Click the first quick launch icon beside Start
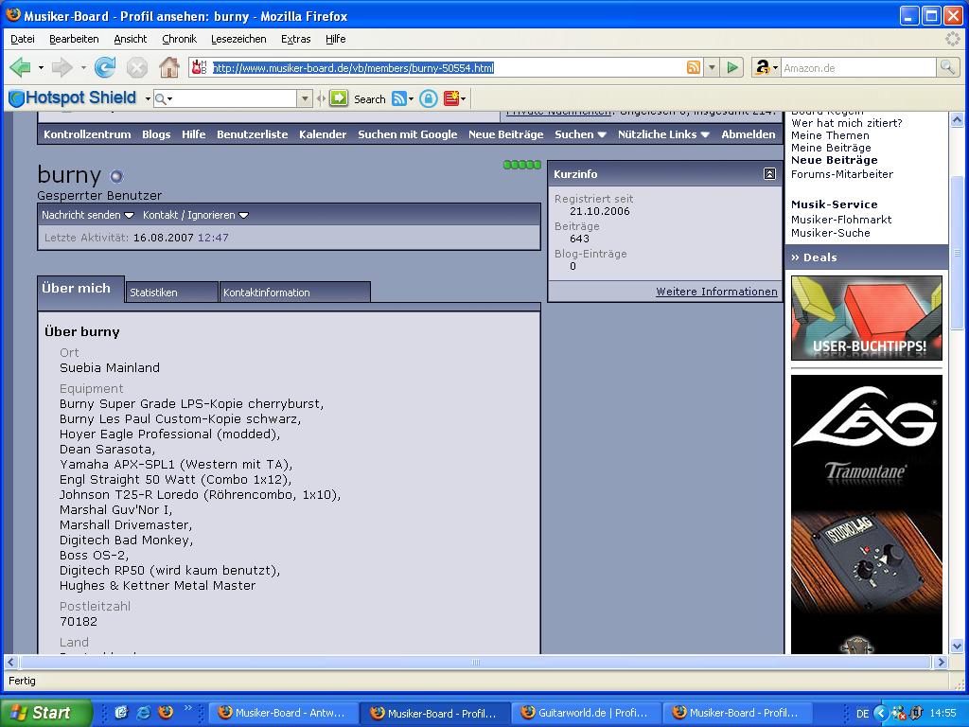This screenshot has width=969, height=727. (x=121, y=713)
